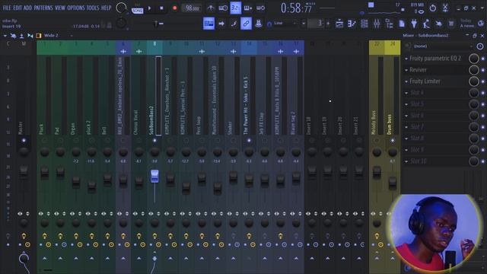This screenshot has width=487, height=274.
Task: Open the ADD menu
Action: click(x=27, y=8)
